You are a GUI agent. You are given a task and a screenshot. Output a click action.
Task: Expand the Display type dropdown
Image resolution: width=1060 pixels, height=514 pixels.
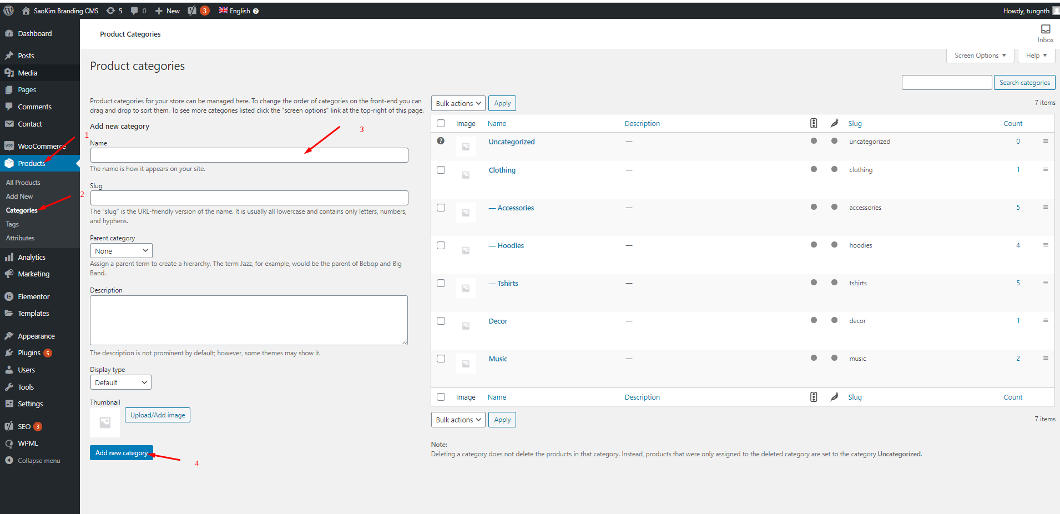point(120,382)
